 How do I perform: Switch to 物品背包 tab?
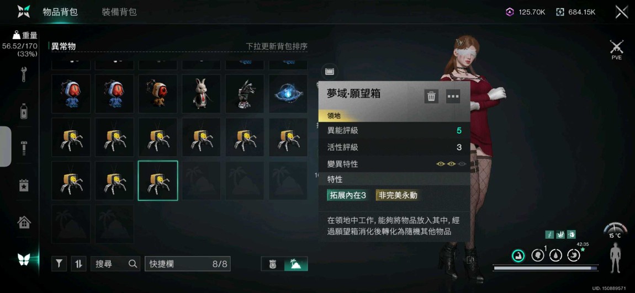click(x=60, y=12)
